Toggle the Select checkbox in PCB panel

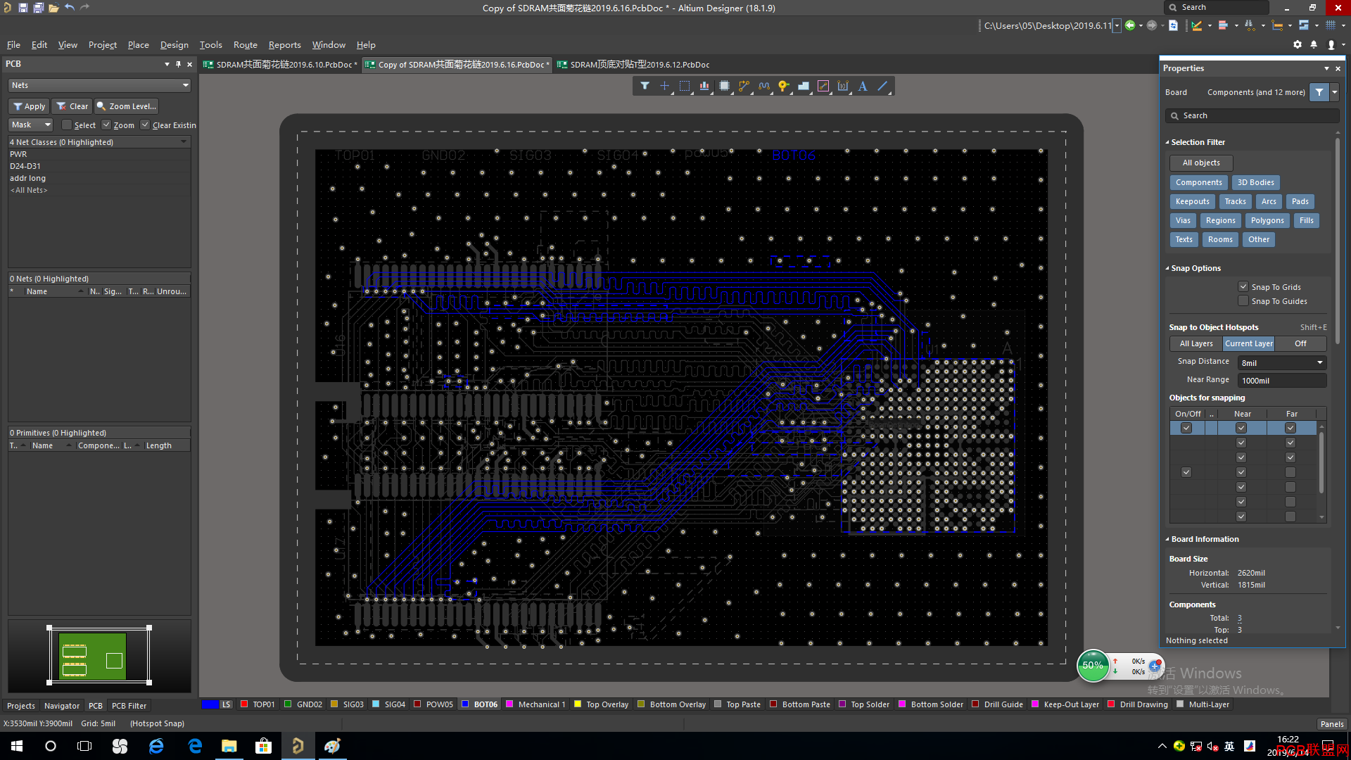pos(67,125)
